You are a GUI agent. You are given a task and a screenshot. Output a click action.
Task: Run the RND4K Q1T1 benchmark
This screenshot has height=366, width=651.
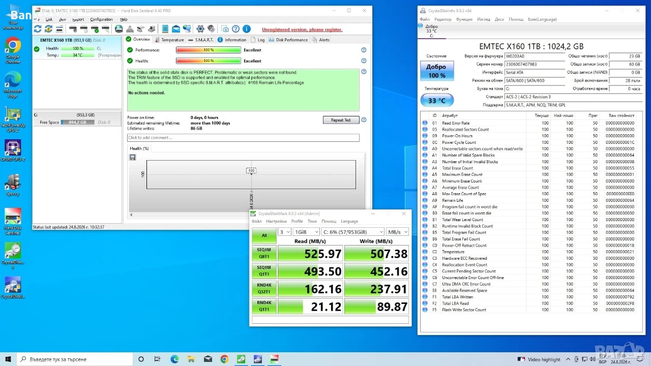264,306
